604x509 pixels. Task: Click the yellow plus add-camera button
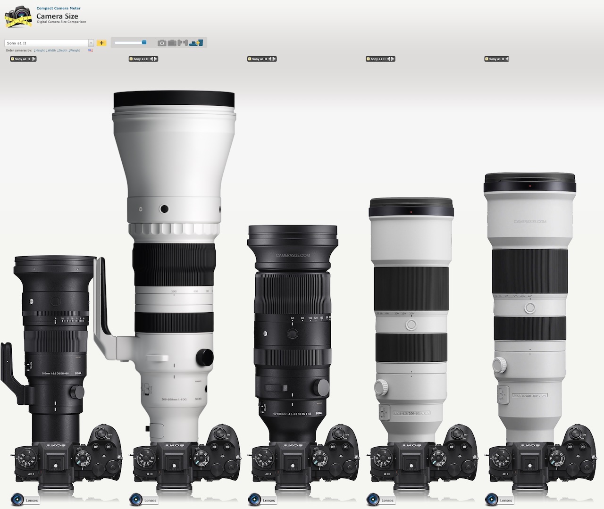click(101, 43)
